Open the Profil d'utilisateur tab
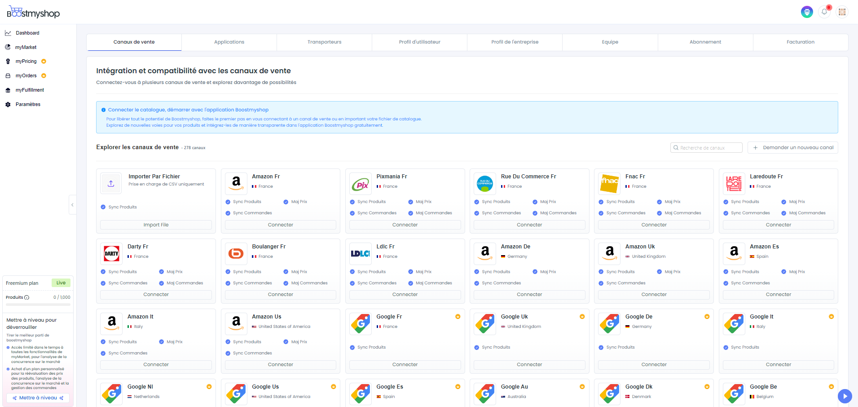The image size is (858, 407). click(419, 42)
